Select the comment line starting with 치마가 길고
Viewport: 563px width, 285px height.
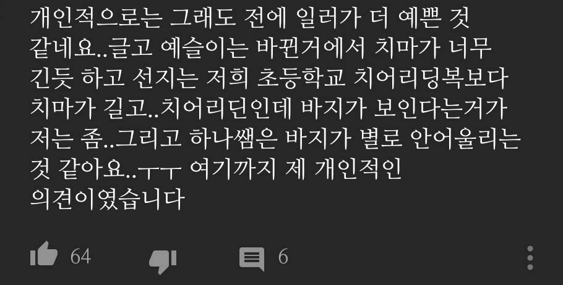pos(269,108)
